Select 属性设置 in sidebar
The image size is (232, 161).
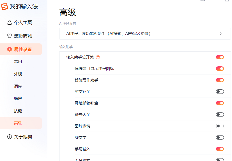click(21, 49)
